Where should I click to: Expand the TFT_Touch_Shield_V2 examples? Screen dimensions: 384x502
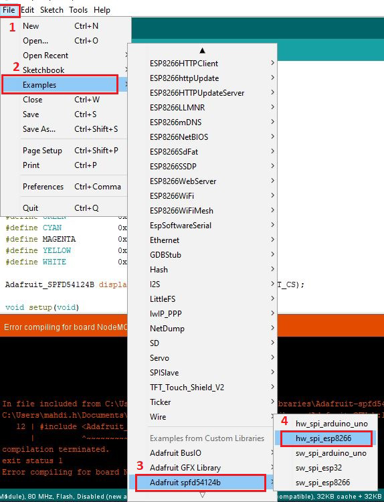[202, 388]
